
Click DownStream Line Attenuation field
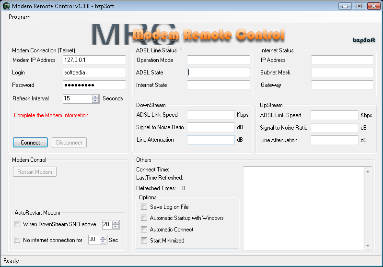click(211, 140)
